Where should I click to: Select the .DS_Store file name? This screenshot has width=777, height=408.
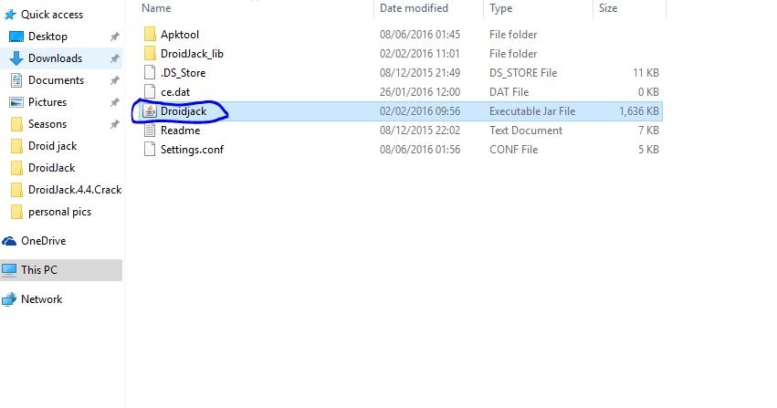pos(183,73)
